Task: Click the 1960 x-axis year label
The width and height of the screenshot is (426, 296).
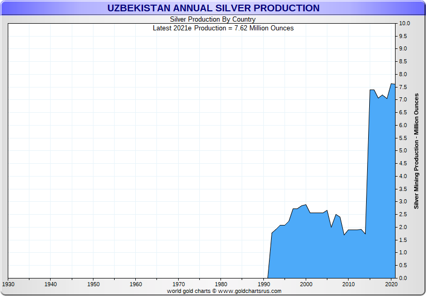Action: tap(135, 284)
